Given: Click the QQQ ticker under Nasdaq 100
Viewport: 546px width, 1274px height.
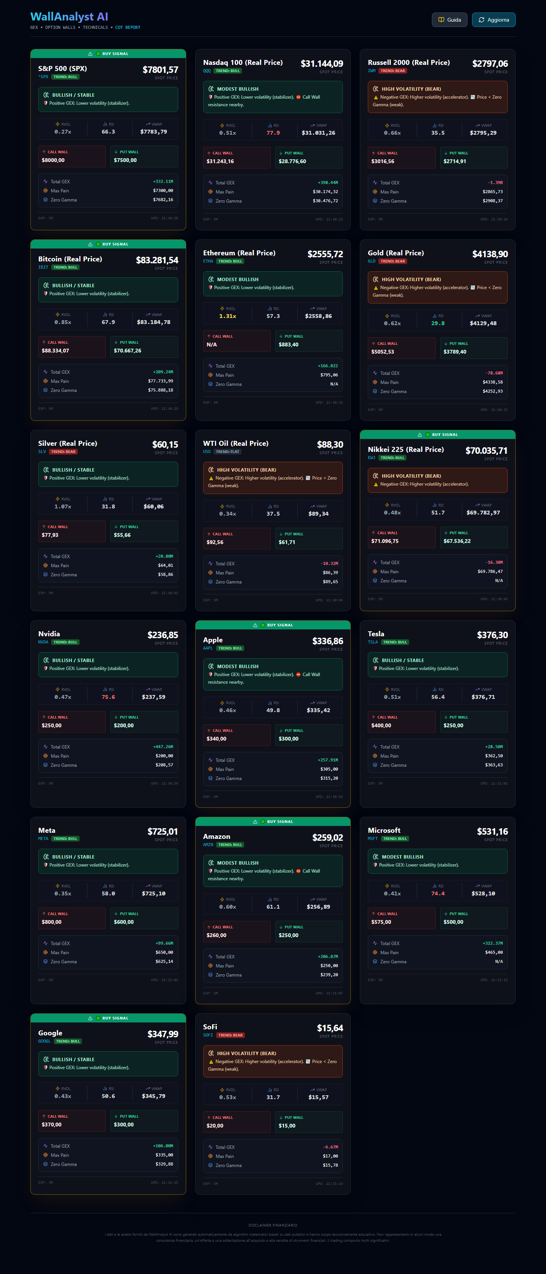Looking at the screenshot, I should (x=207, y=71).
